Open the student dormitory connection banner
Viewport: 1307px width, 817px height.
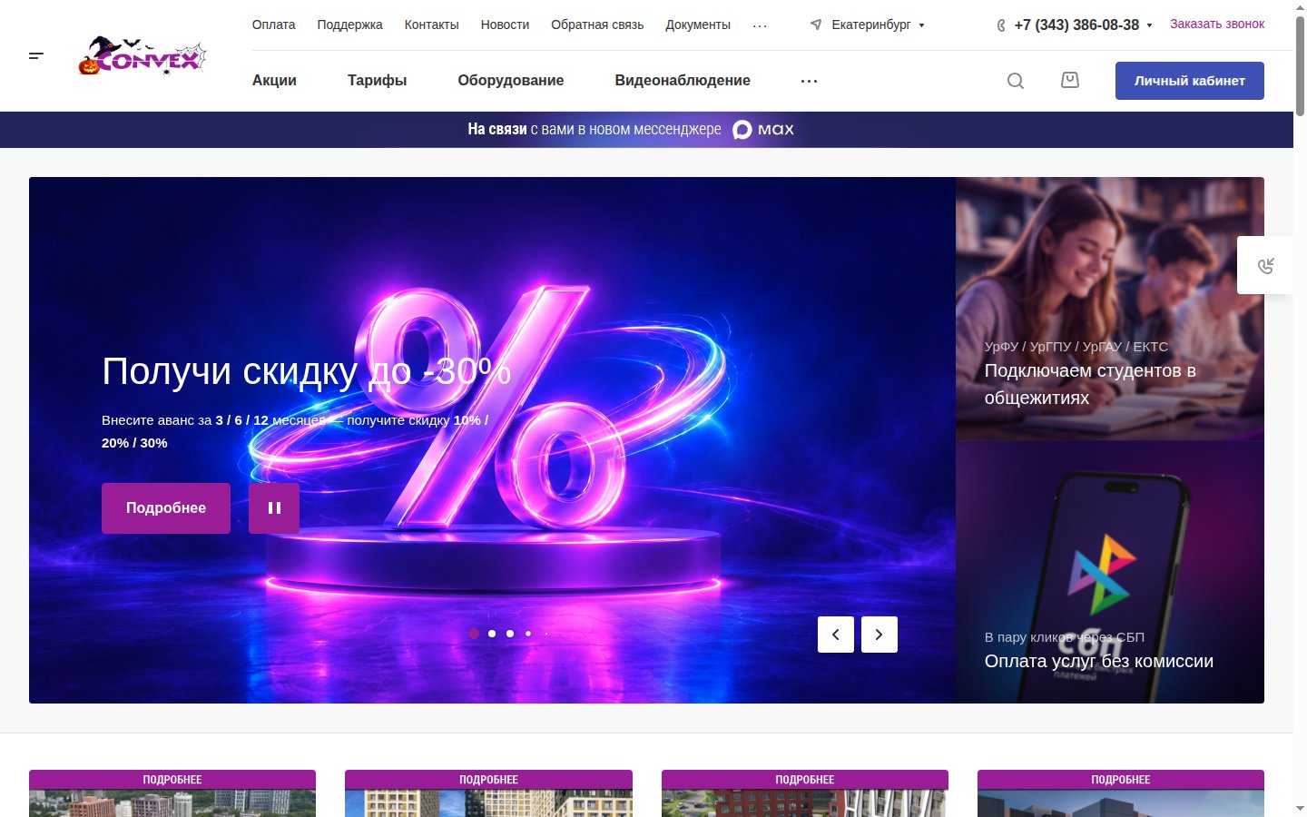click(1110, 309)
